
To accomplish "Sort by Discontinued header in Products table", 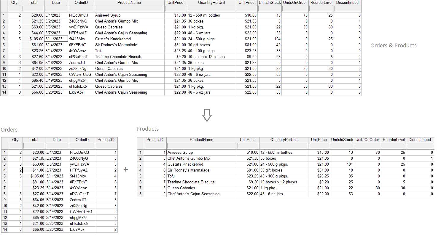I will click(x=419, y=140).
